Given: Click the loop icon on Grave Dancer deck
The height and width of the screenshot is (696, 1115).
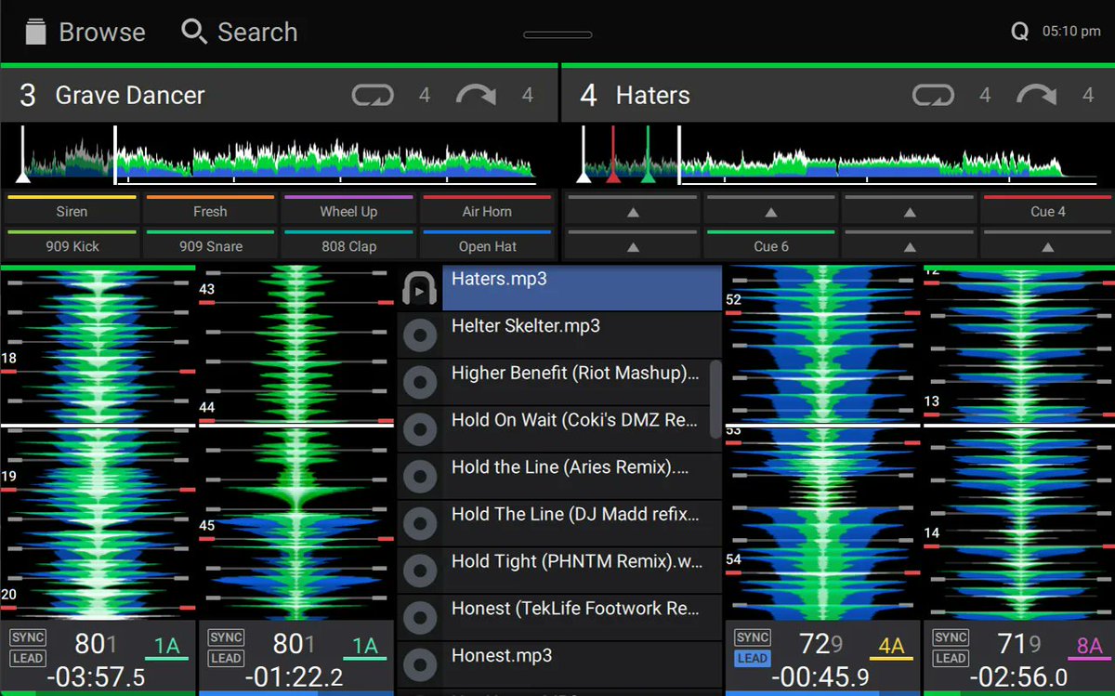Looking at the screenshot, I should click(x=373, y=94).
